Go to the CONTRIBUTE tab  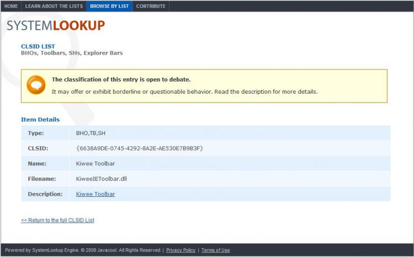(x=151, y=6)
